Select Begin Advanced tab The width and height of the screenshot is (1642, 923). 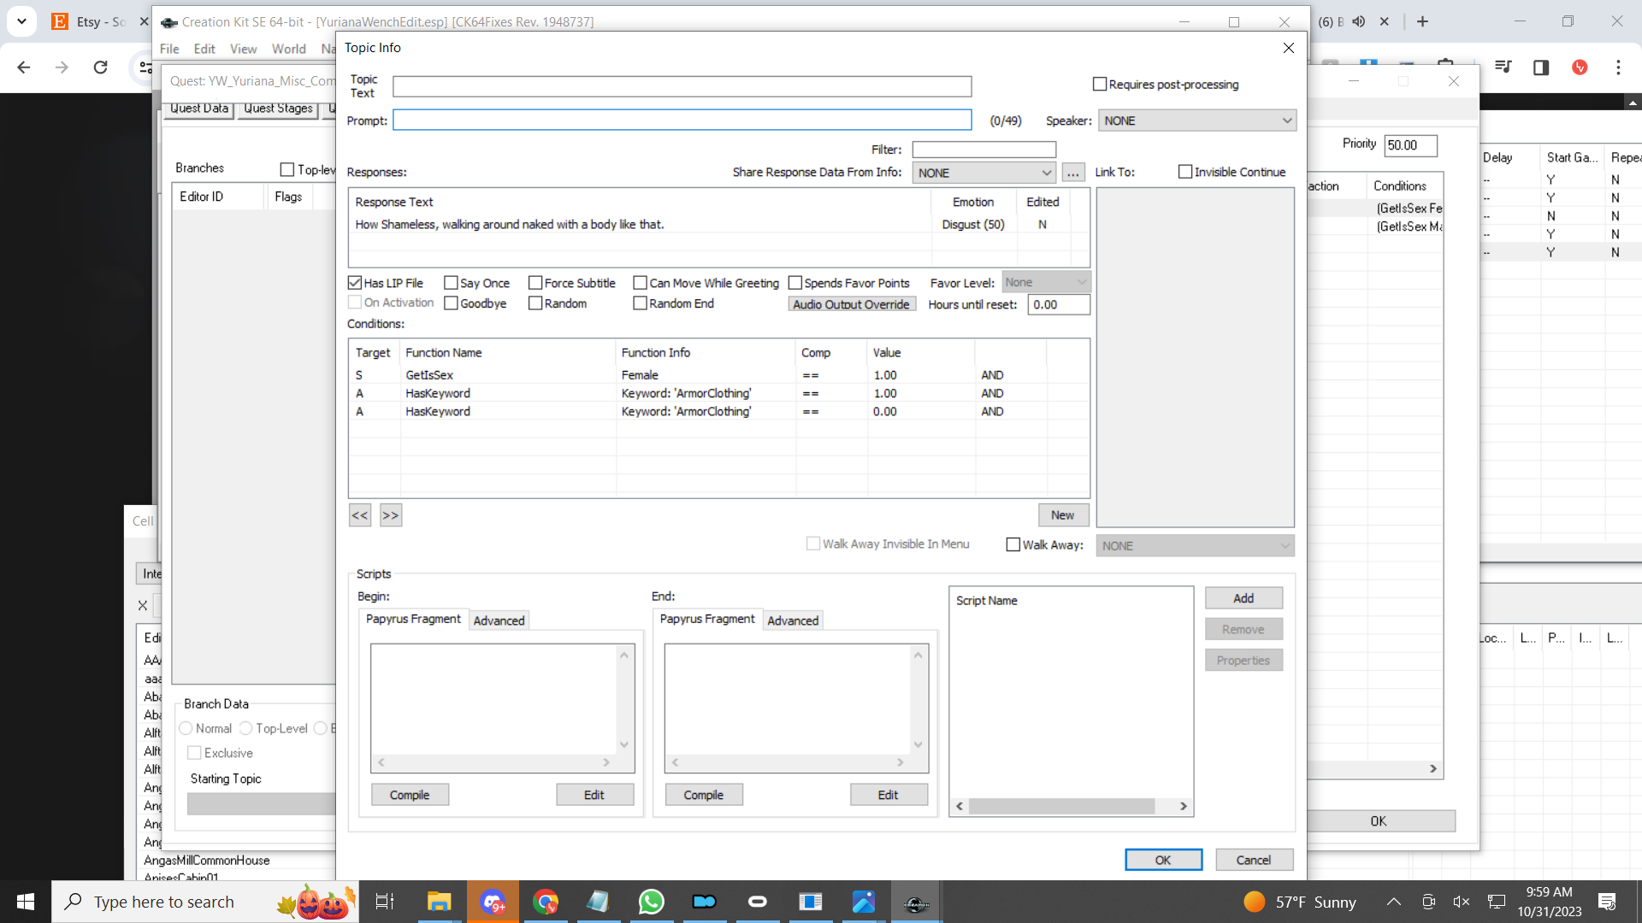point(499,620)
